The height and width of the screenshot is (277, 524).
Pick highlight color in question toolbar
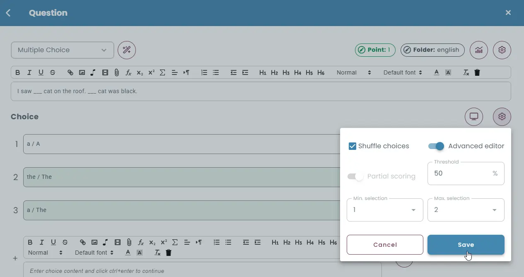tap(448, 72)
